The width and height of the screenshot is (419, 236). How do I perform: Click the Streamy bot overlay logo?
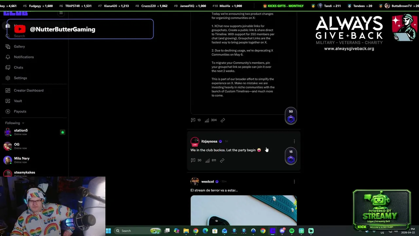381,210
